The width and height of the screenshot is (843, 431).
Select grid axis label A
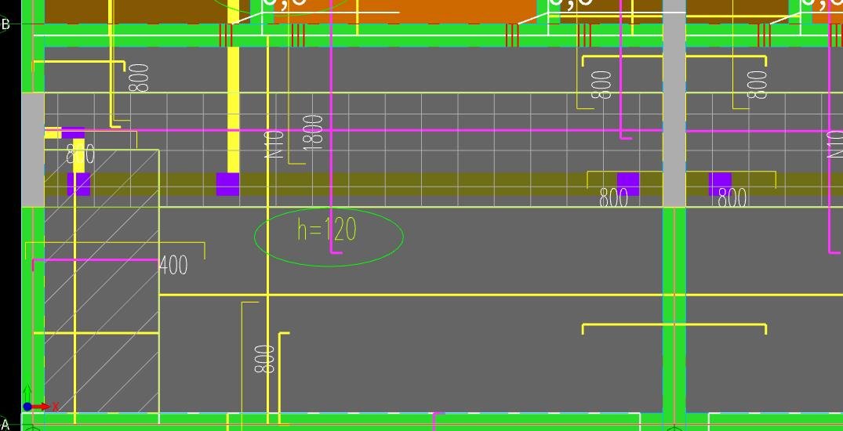pyautogui.click(x=5, y=425)
